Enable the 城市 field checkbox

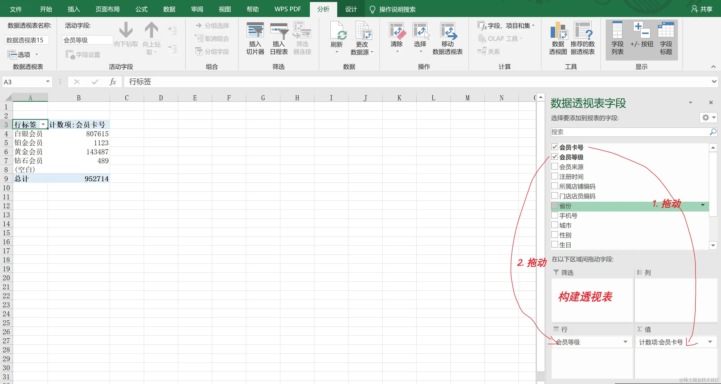click(554, 225)
